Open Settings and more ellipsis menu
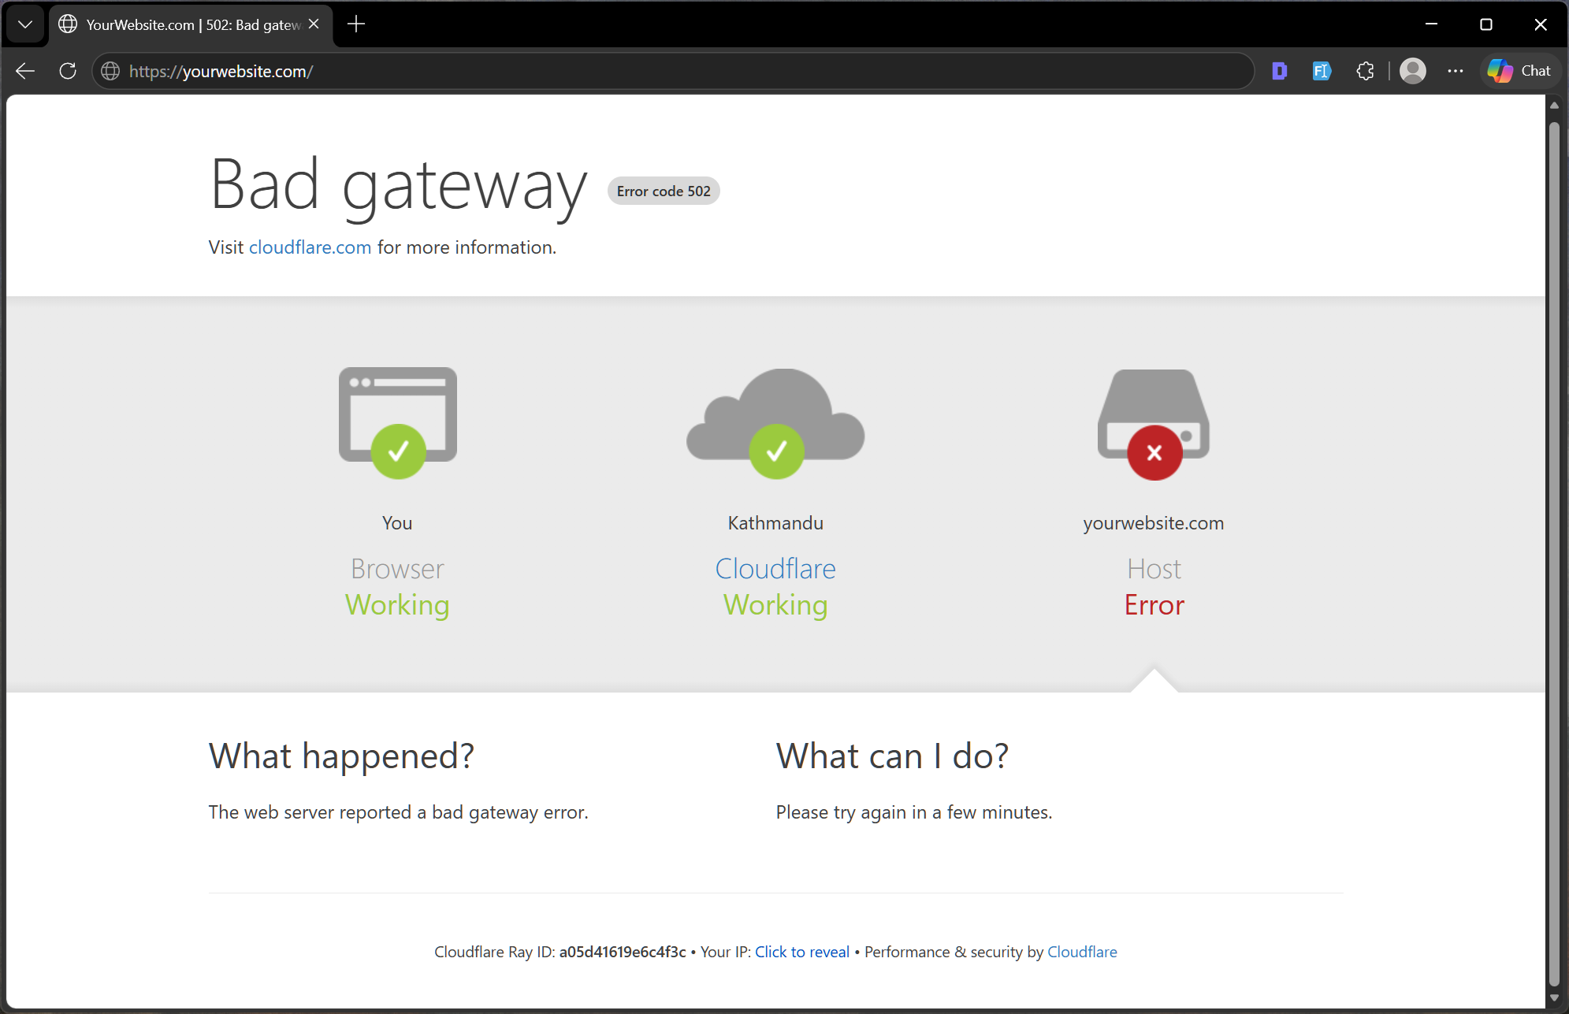 [x=1456, y=71]
